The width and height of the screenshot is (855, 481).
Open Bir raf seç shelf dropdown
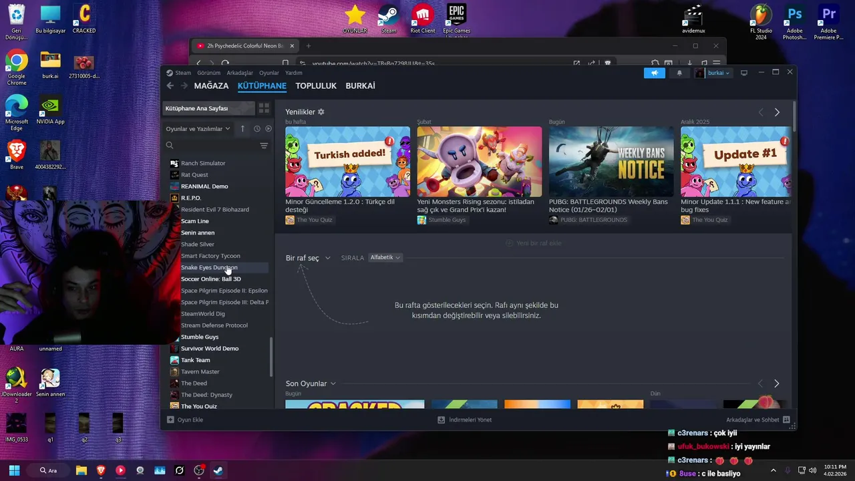(308, 258)
